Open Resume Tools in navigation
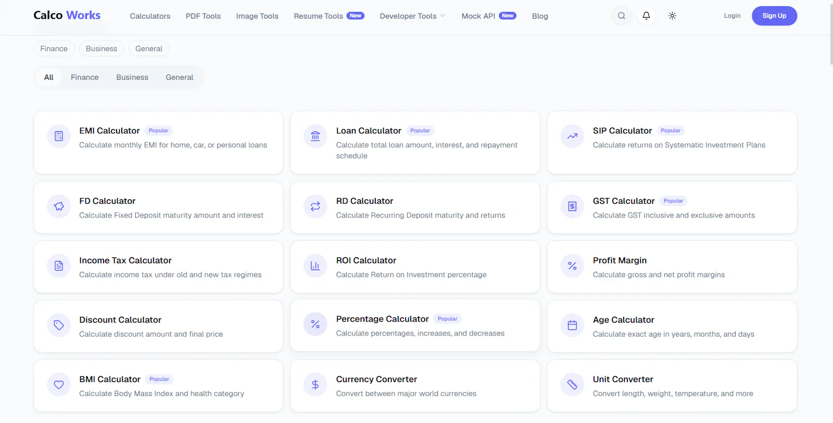The height and width of the screenshot is (423, 833). [x=329, y=16]
